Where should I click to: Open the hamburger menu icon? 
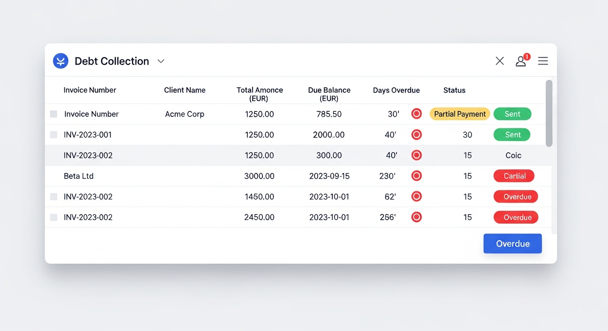click(543, 61)
